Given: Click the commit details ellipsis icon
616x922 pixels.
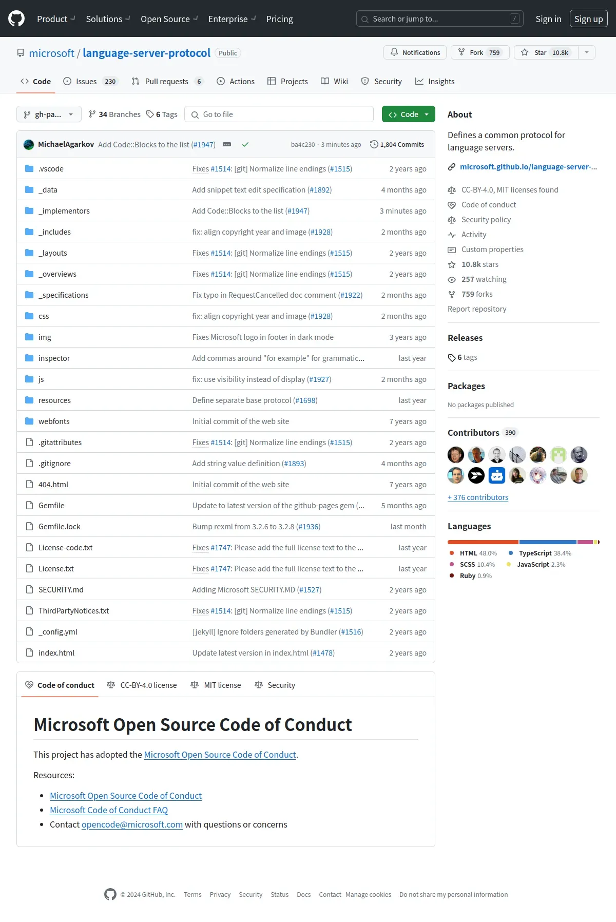Looking at the screenshot, I should [x=227, y=145].
